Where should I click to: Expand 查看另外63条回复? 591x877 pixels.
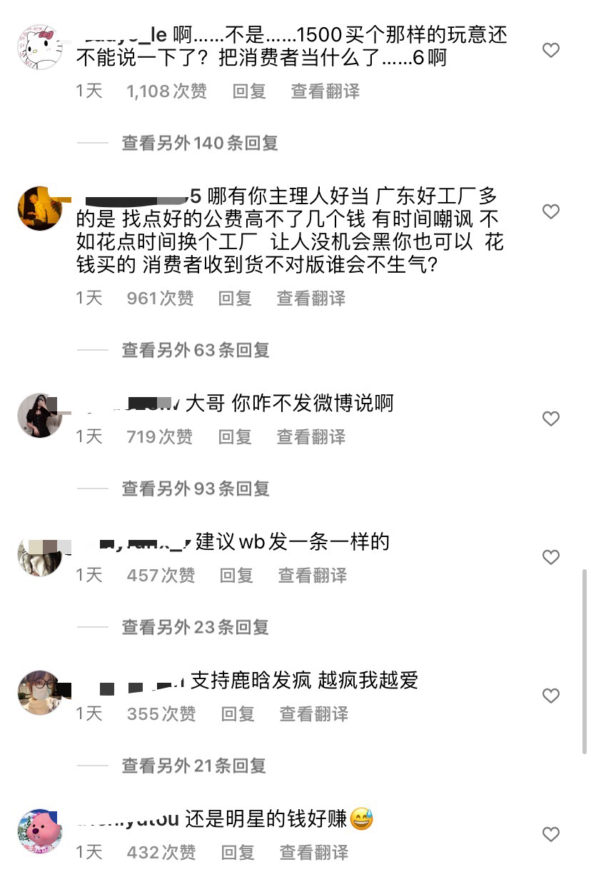[x=196, y=350]
